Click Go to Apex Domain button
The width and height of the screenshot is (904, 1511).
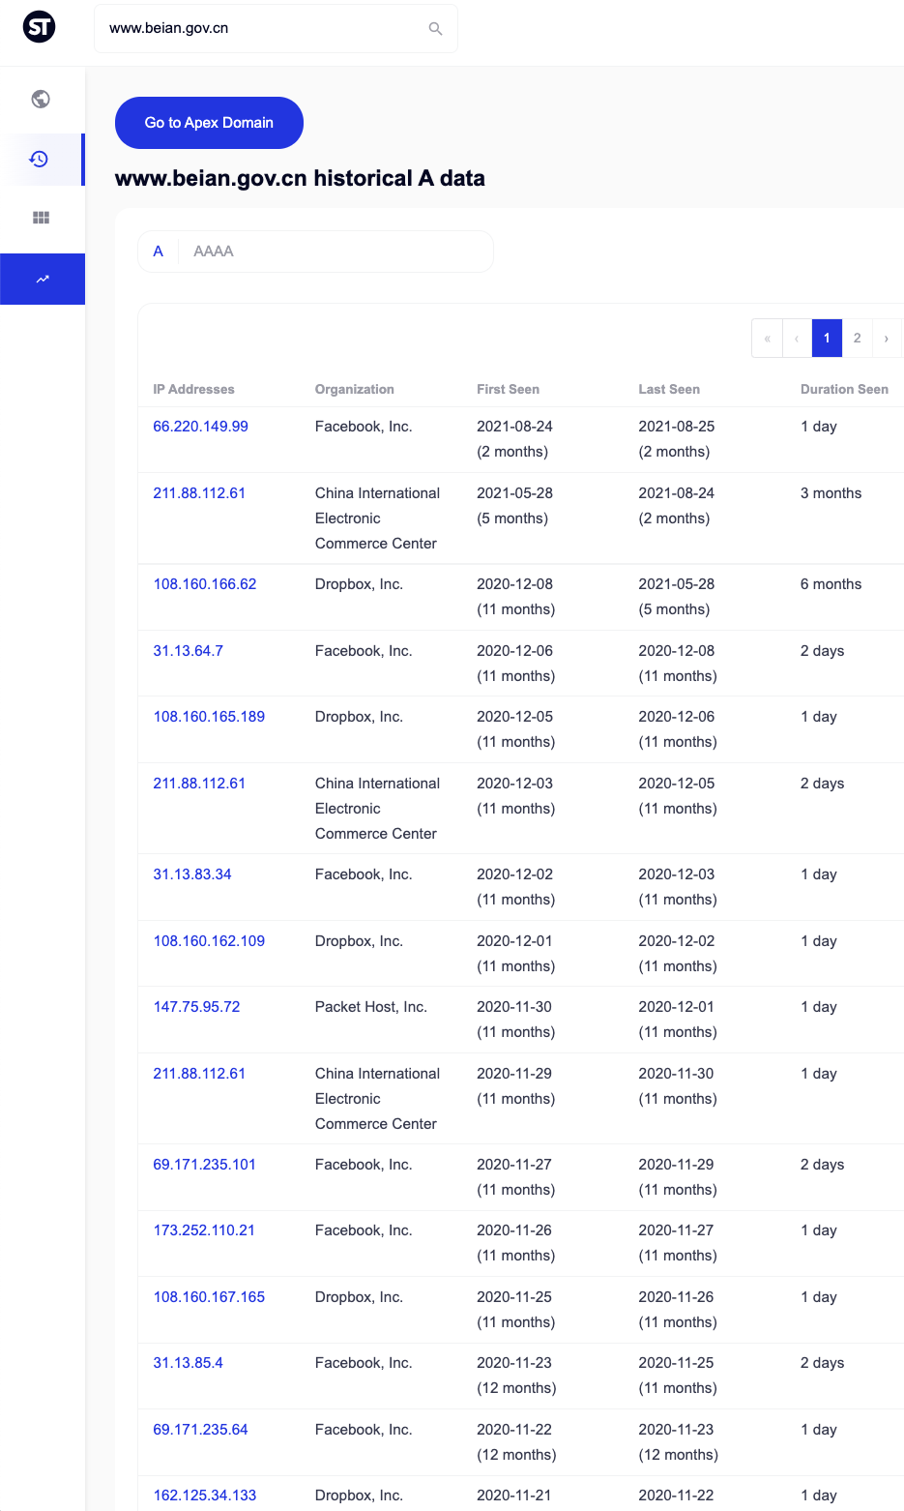click(209, 123)
